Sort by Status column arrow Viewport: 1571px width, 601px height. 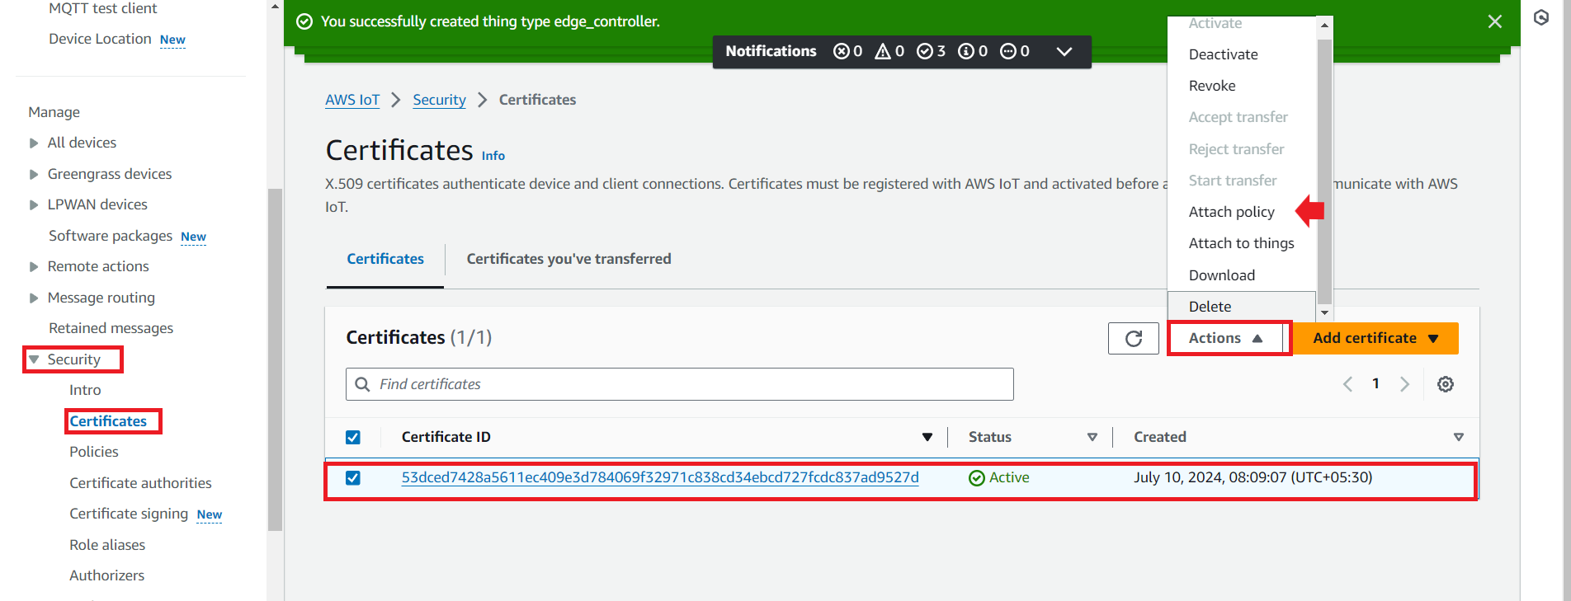(x=1092, y=437)
